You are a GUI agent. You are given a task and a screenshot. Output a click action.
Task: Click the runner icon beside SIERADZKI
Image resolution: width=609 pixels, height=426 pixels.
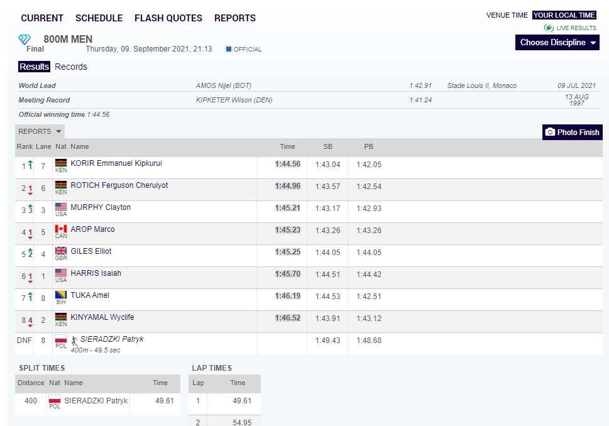point(75,340)
